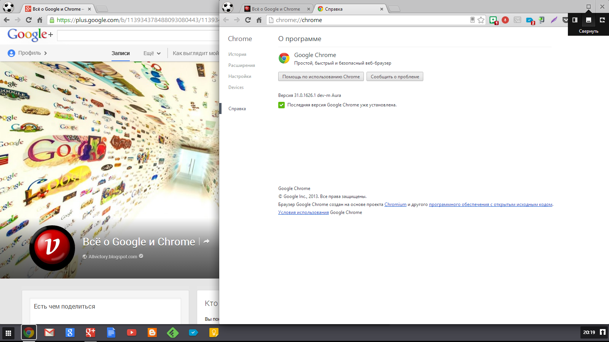Open the Chromium project link

click(x=395, y=204)
